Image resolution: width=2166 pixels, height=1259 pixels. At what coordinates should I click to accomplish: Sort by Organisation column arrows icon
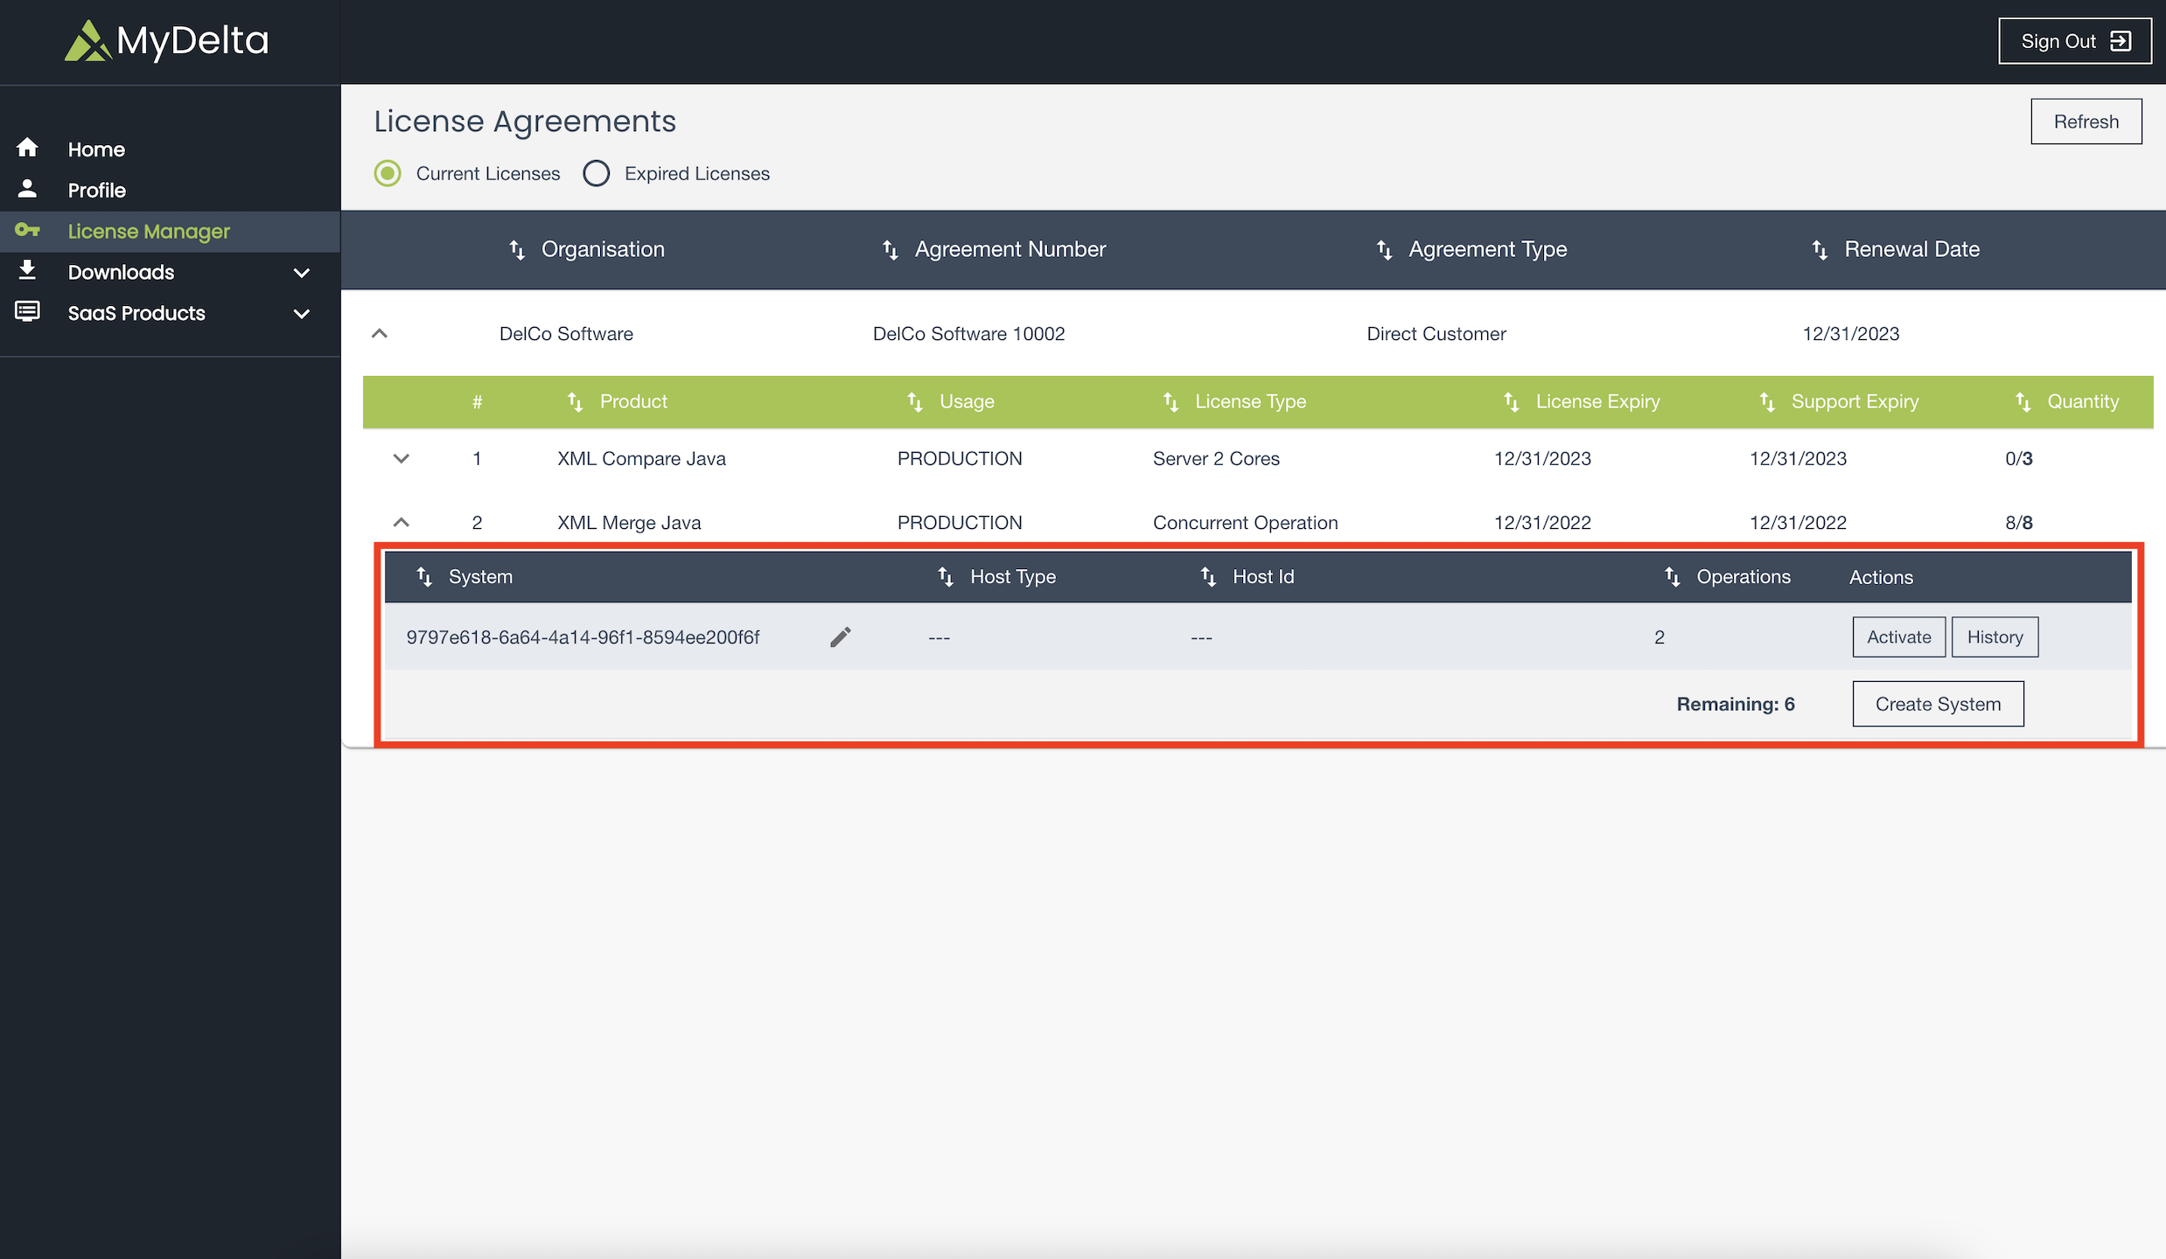tap(517, 250)
